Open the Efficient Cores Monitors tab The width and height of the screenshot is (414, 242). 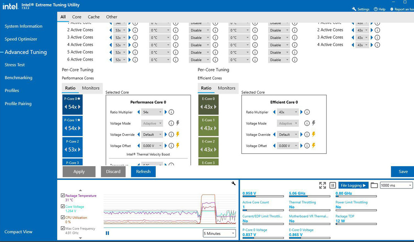point(226,88)
